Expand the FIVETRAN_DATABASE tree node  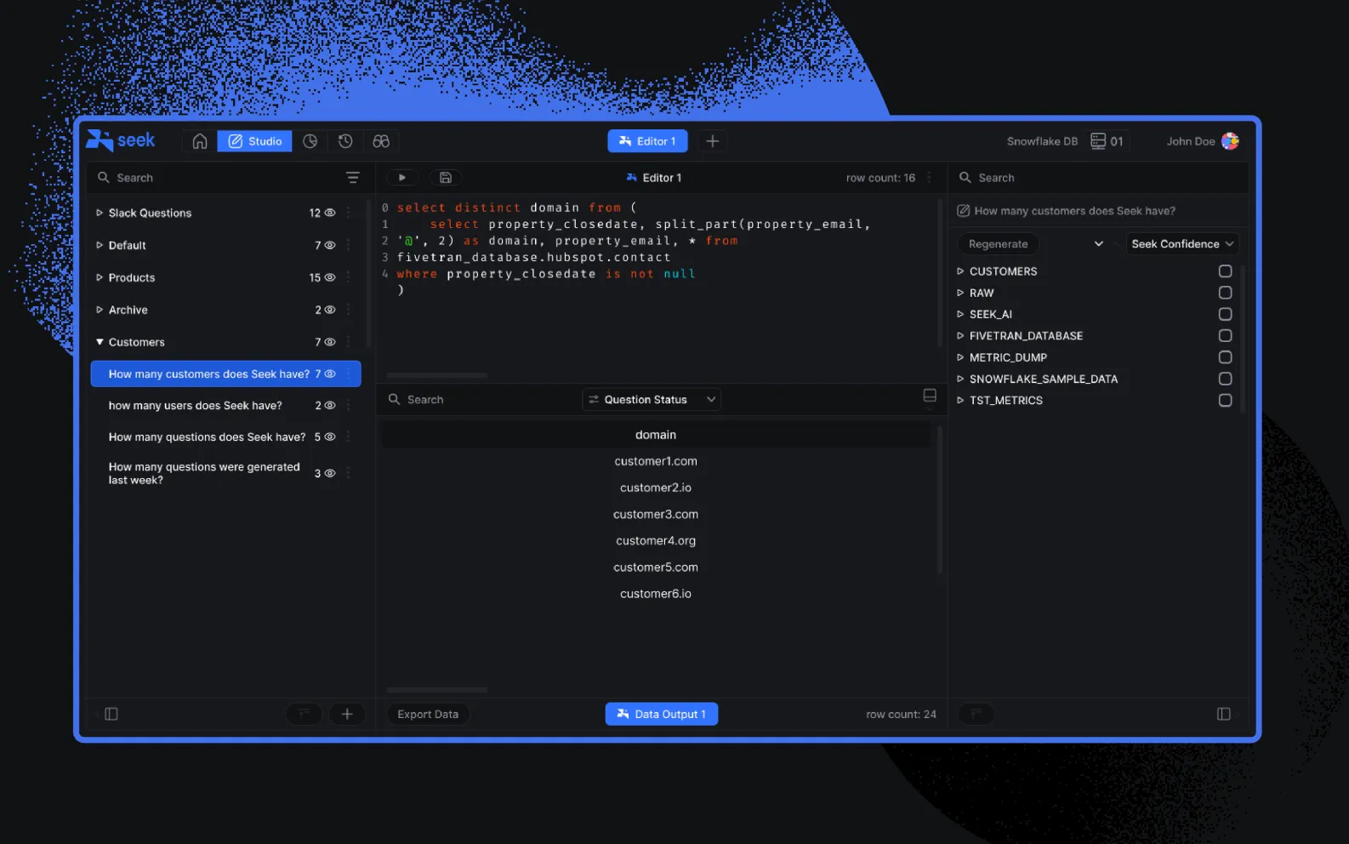(960, 336)
